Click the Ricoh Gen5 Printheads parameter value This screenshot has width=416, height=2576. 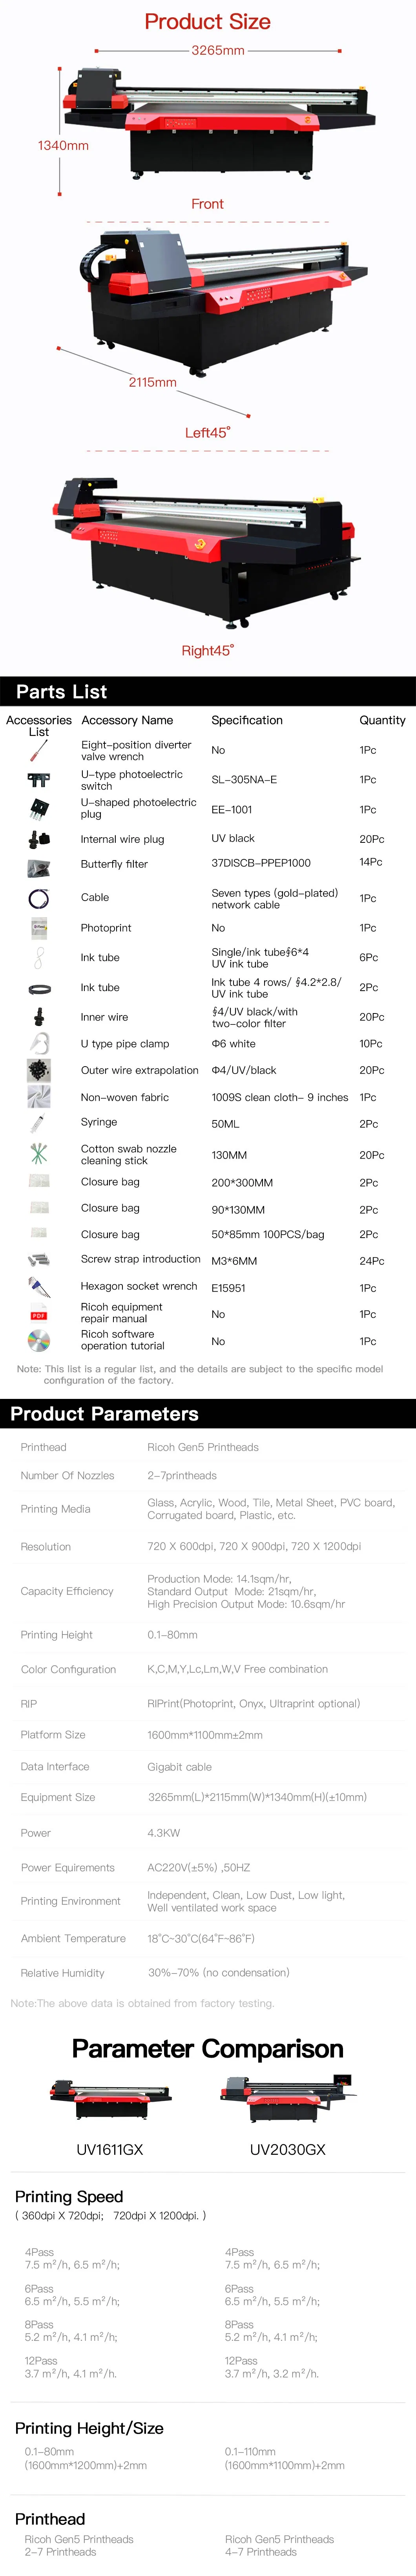click(x=203, y=1447)
